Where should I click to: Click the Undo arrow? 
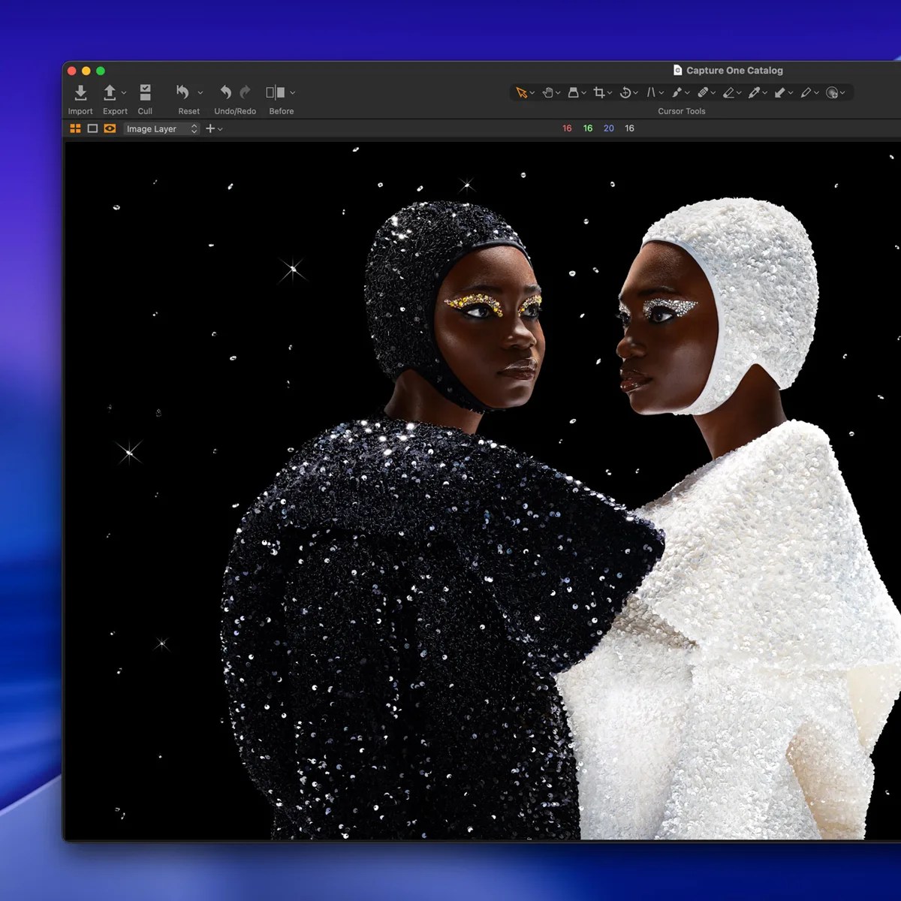coord(225,92)
